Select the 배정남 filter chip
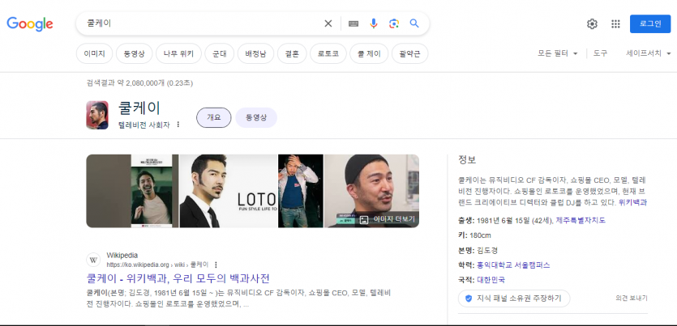Viewport: 677px width, 326px height. (x=255, y=54)
